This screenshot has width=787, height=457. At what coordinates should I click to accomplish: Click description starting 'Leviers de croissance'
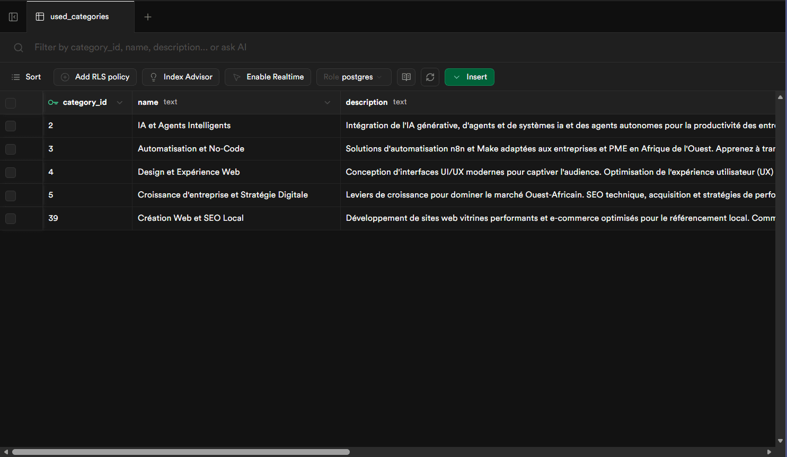click(x=558, y=195)
